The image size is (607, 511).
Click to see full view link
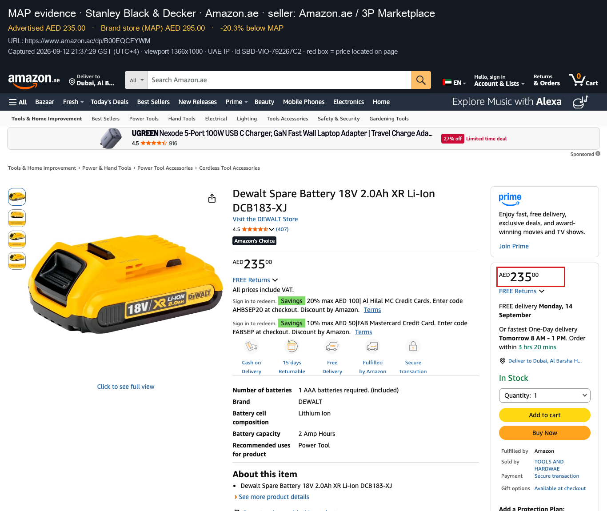point(126,387)
